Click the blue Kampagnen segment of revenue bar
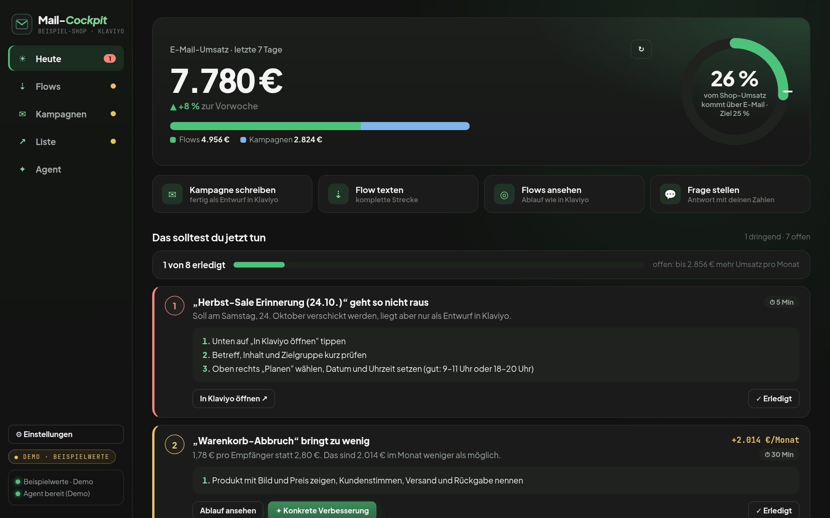 [415, 126]
